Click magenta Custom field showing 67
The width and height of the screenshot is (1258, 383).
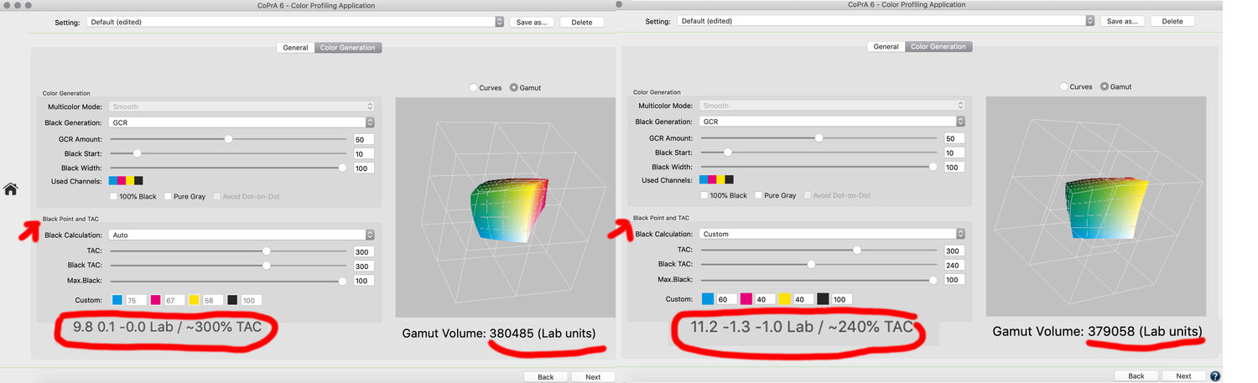[x=173, y=300]
